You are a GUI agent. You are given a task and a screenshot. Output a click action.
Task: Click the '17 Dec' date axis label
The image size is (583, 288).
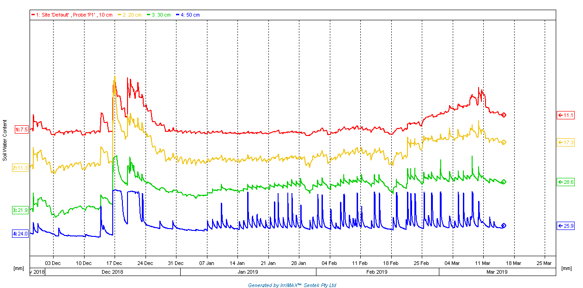[x=114, y=263]
